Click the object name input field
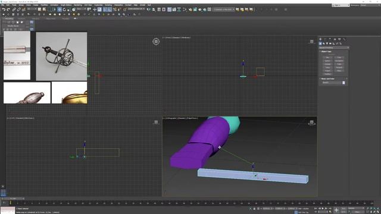This screenshot has width=381, height=214. (x=332, y=83)
